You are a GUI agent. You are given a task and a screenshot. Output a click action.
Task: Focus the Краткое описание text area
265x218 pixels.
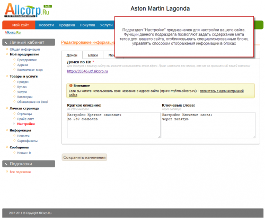click(113, 125)
